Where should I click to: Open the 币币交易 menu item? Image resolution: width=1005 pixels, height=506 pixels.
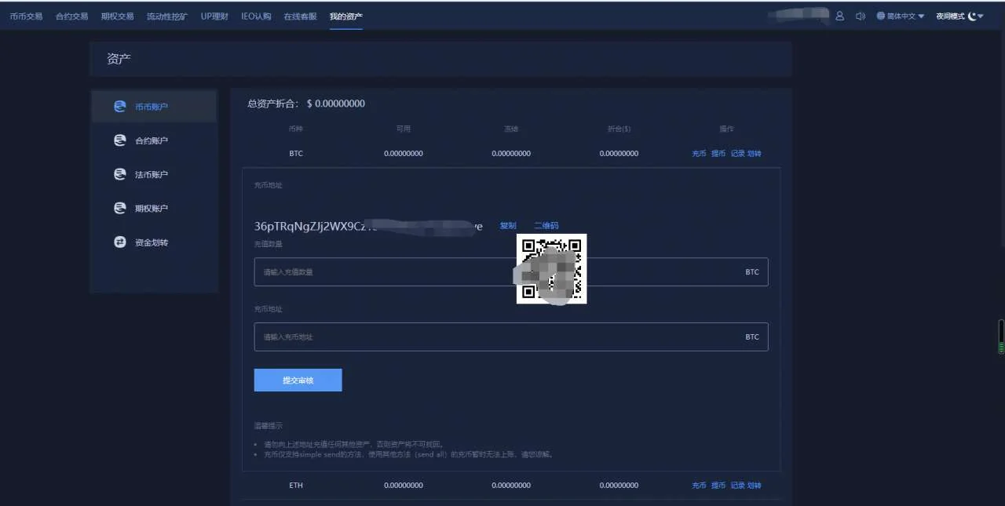click(26, 16)
